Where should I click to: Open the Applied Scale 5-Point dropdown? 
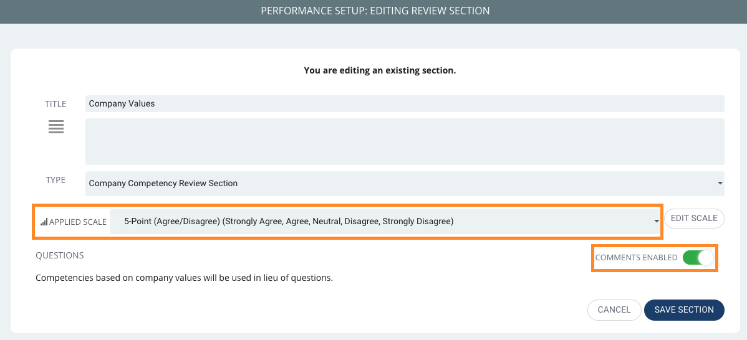(385, 222)
